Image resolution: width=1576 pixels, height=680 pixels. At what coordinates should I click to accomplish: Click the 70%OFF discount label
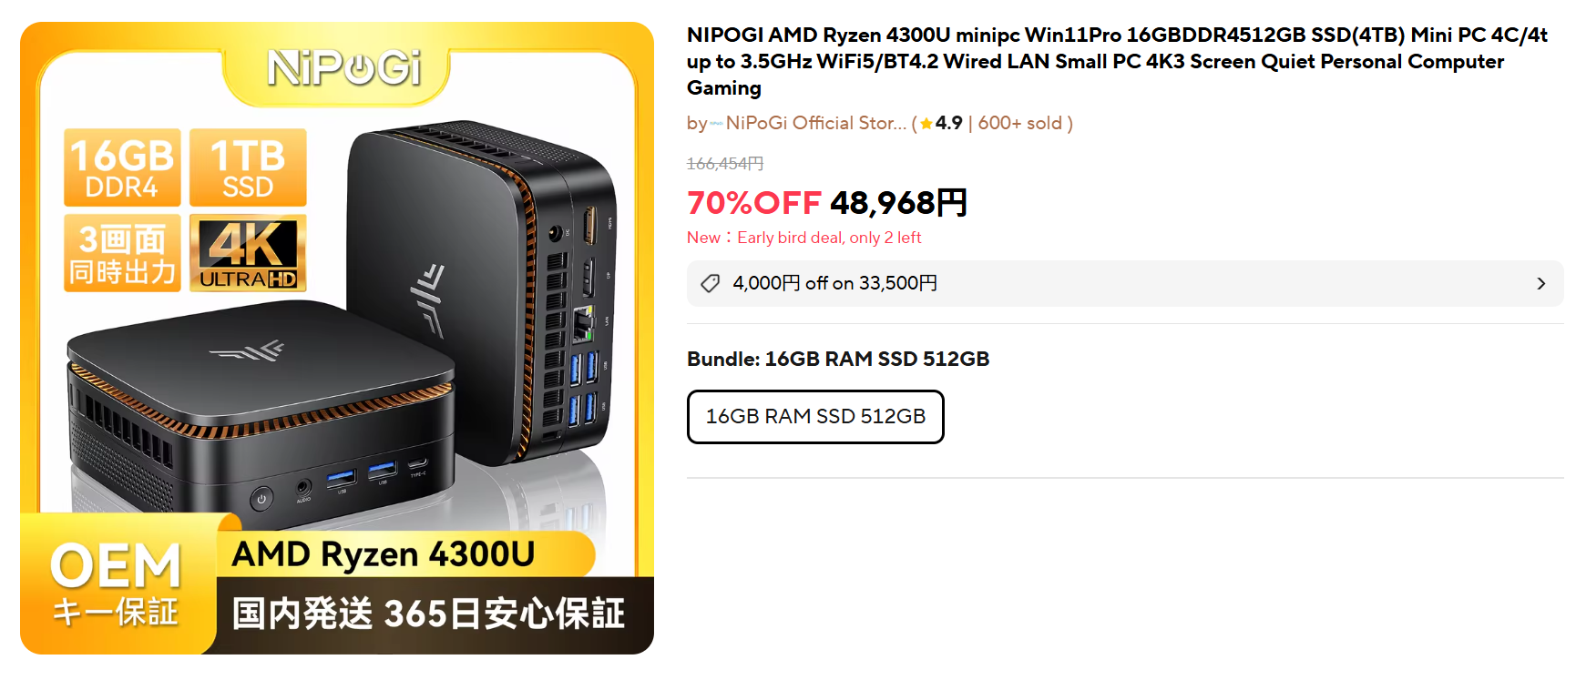tap(754, 203)
